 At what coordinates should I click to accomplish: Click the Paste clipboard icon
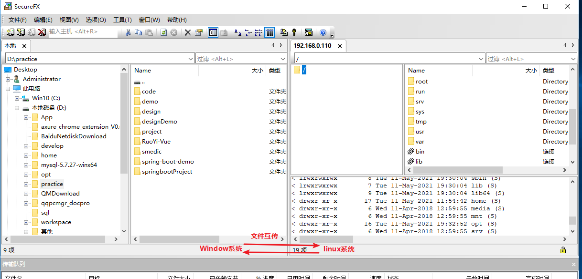pos(149,32)
